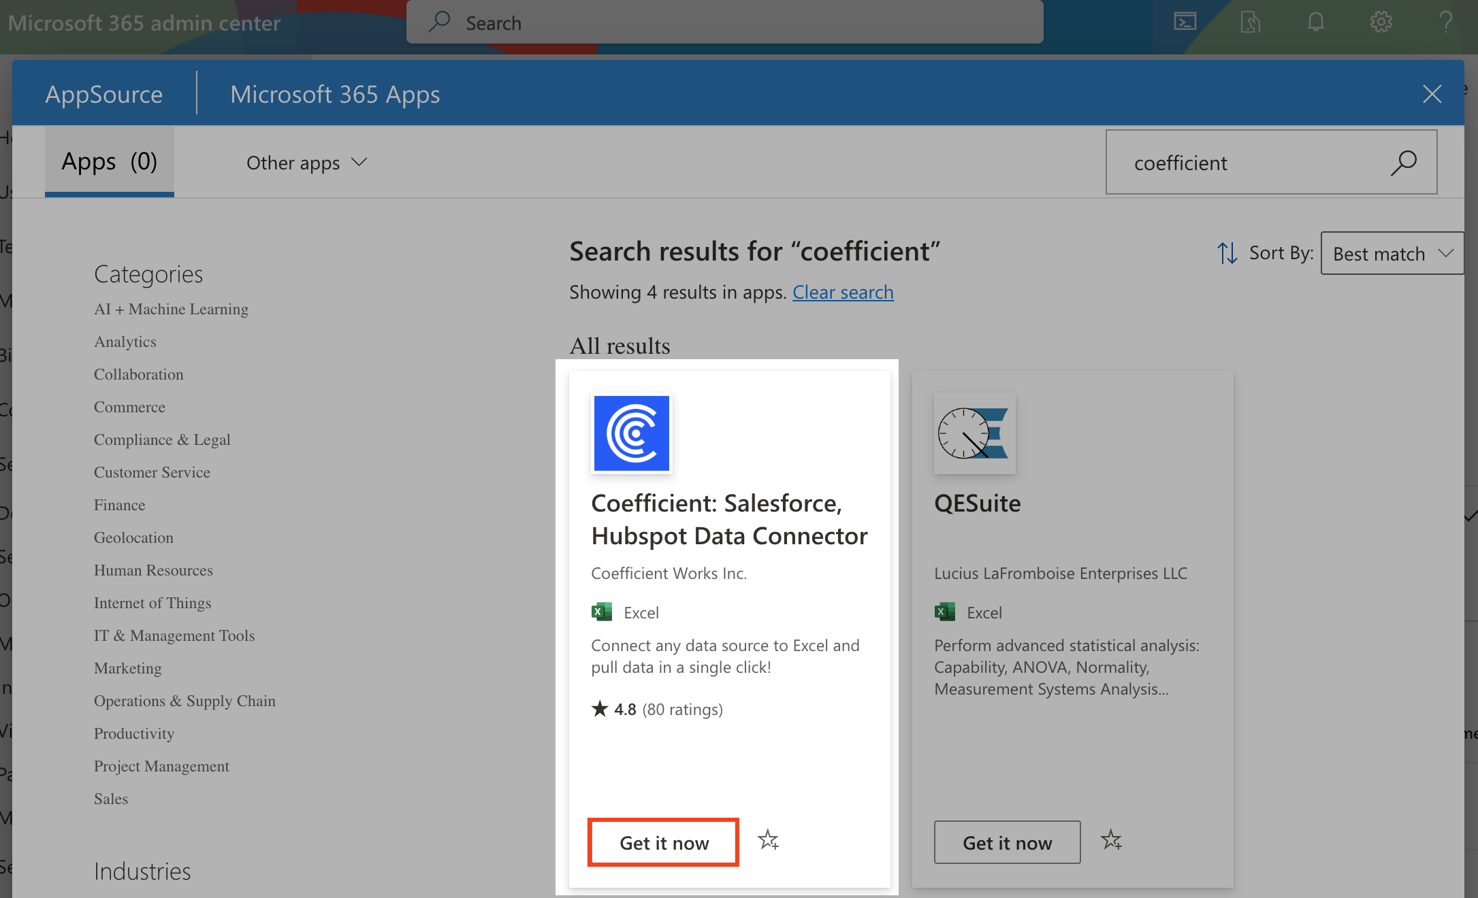
Task: Filter by Internet of Things category
Action: tap(152, 603)
